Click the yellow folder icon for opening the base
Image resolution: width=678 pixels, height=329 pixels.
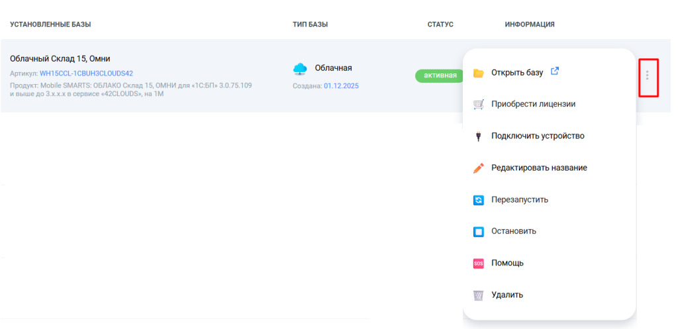pos(479,73)
